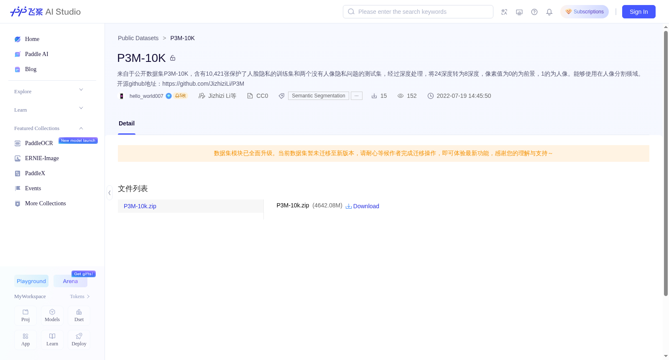Collapse the Featured Collections section
Screen dimensions: 669x360
81,128
